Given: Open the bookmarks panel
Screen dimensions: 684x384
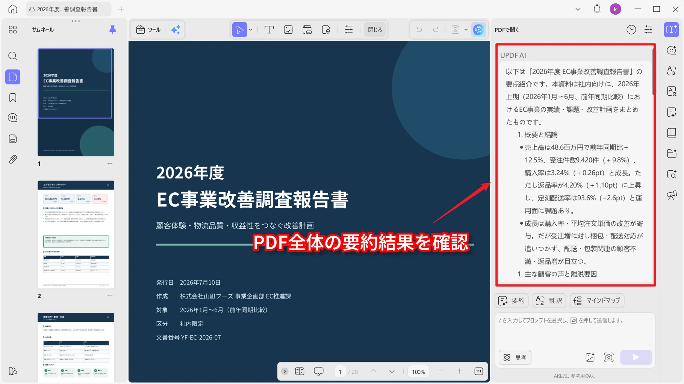Looking at the screenshot, I should [13, 97].
